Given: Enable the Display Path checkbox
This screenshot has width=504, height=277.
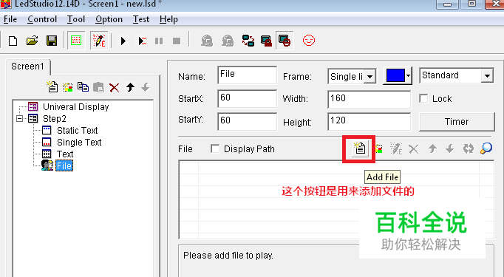Looking at the screenshot, I should point(215,148).
